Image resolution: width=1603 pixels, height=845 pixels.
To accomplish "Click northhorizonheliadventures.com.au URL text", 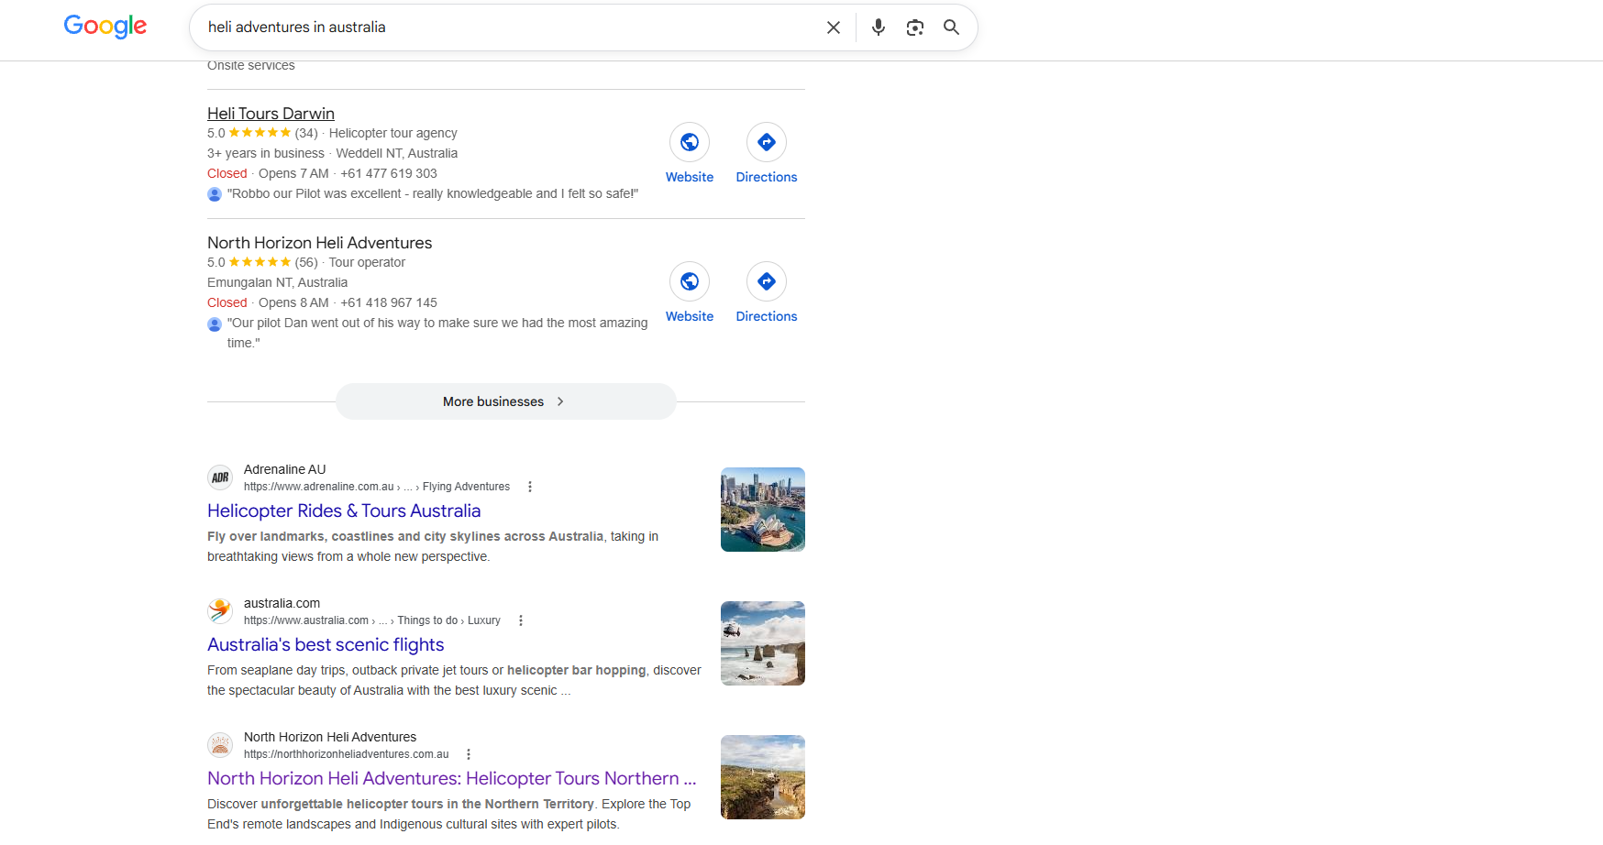I will tap(347, 754).
